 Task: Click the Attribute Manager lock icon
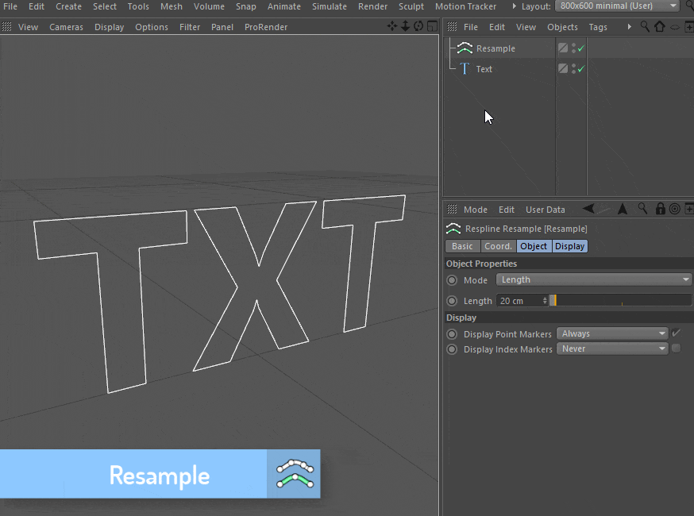tap(659, 209)
